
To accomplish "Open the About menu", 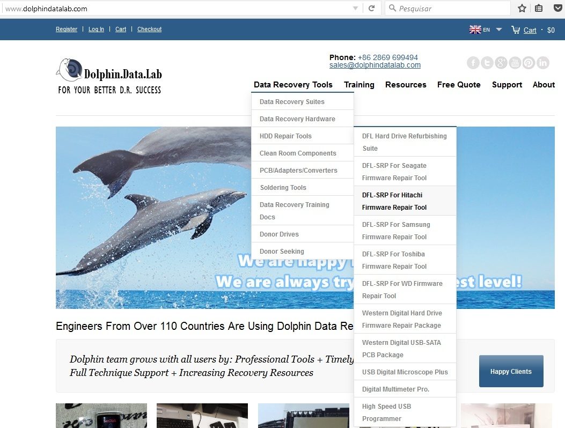I will coord(544,85).
